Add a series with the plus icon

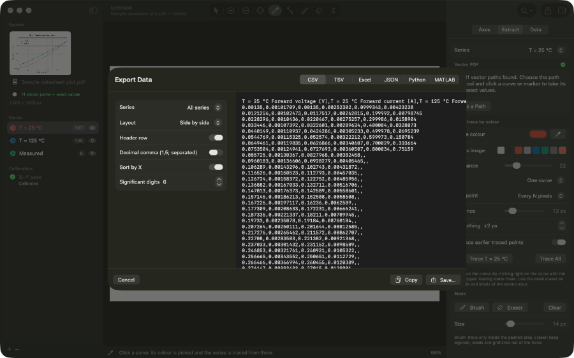(x=10, y=349)
